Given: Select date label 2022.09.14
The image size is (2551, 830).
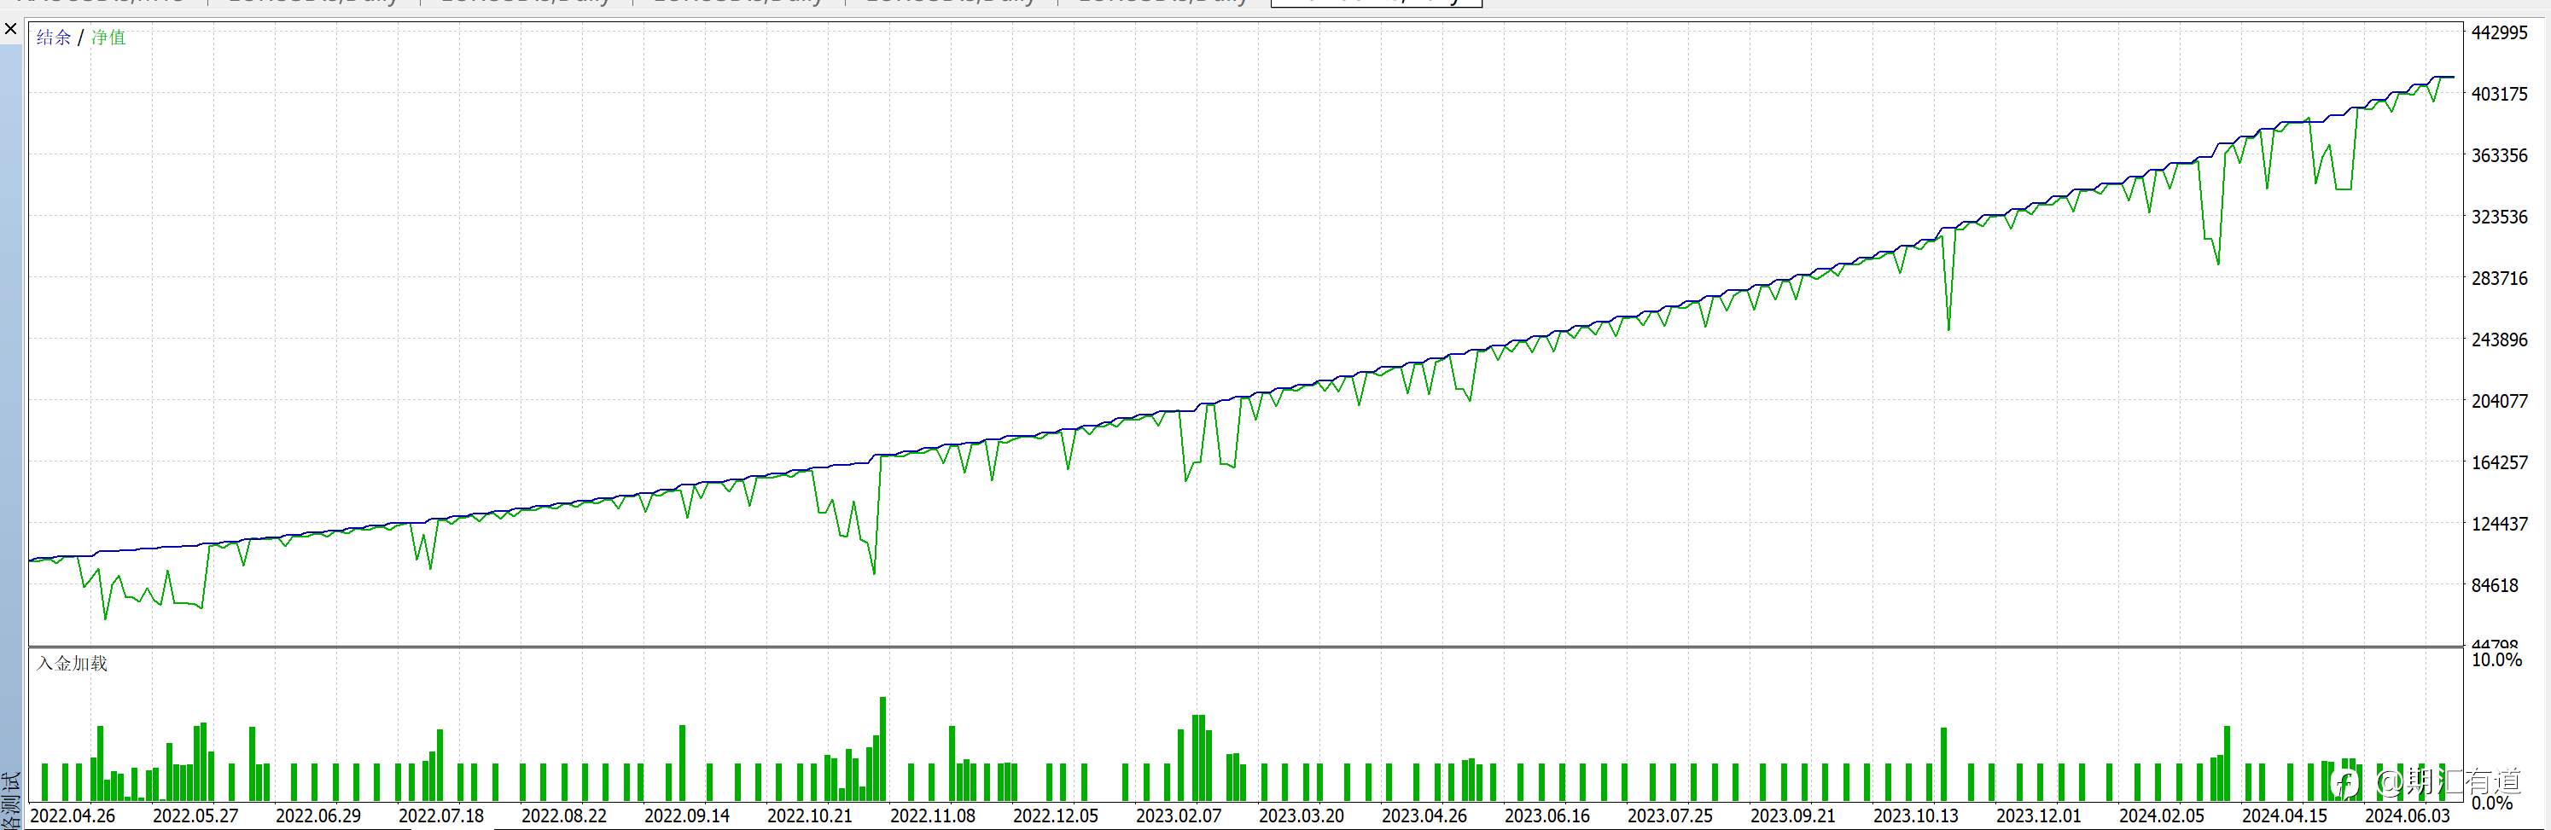Looking at the screenshot, I should [x=687, y=816].
